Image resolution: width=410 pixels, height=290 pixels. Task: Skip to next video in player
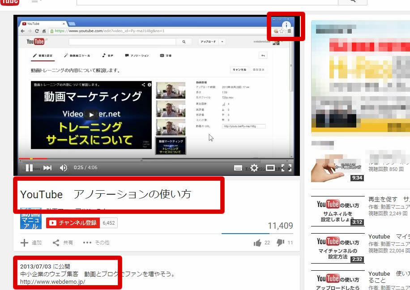[x=47, y=168]
